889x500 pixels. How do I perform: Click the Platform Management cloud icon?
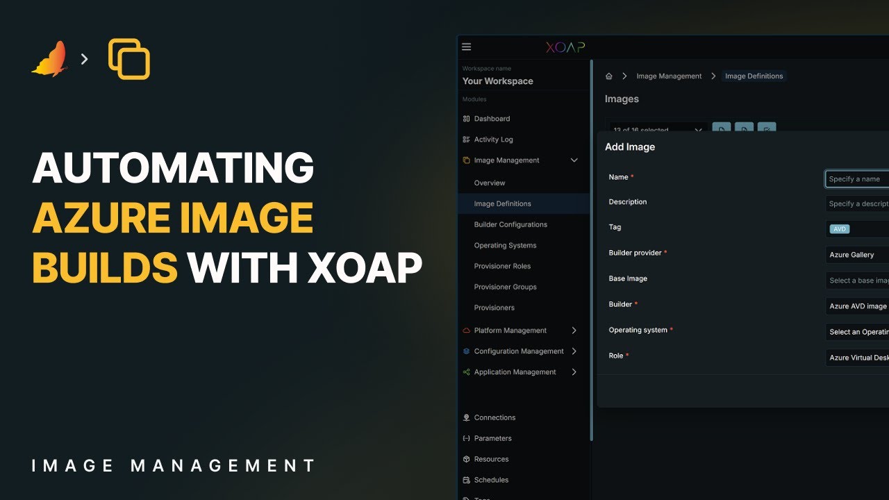(x=466, y=331)
